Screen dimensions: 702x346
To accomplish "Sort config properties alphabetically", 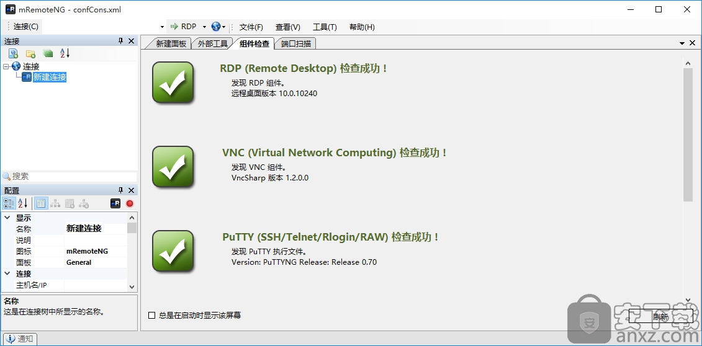I will tap(23, 203).
